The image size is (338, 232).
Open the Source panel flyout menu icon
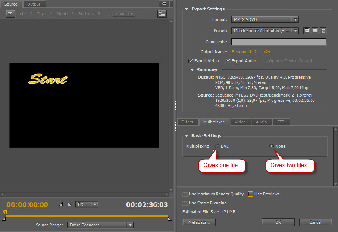pyautogui.click(x=163, y=4)
